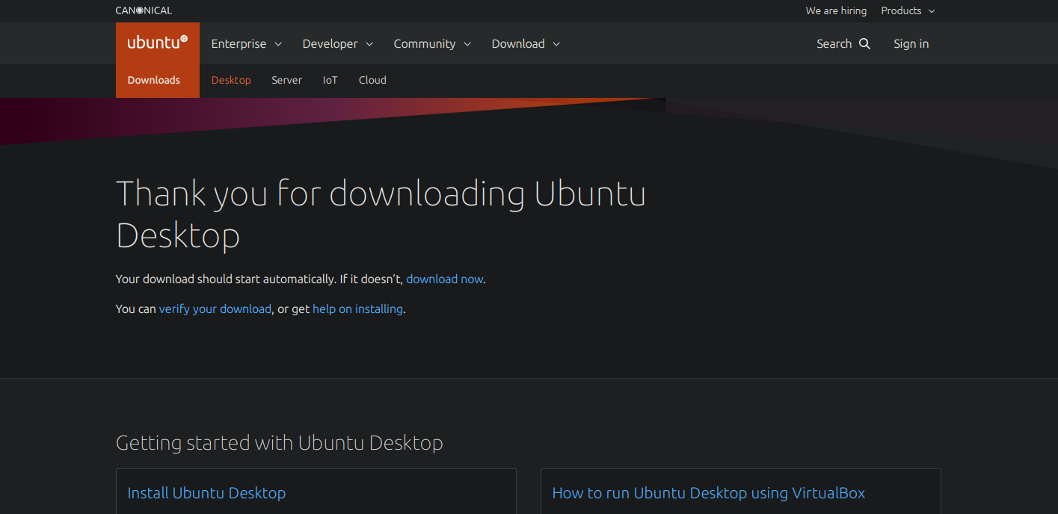Viewport: 1058px width, 514px height.
Task: Click the download now link
Action: click(x=444, y=279)
